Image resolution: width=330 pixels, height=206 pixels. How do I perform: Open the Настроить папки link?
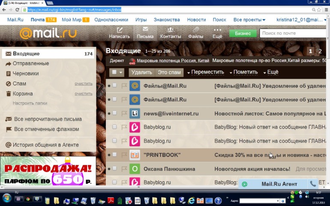tap(30, 103)
